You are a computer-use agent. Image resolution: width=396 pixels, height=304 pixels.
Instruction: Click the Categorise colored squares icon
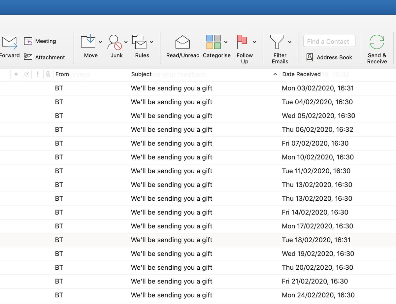[214, 42]
